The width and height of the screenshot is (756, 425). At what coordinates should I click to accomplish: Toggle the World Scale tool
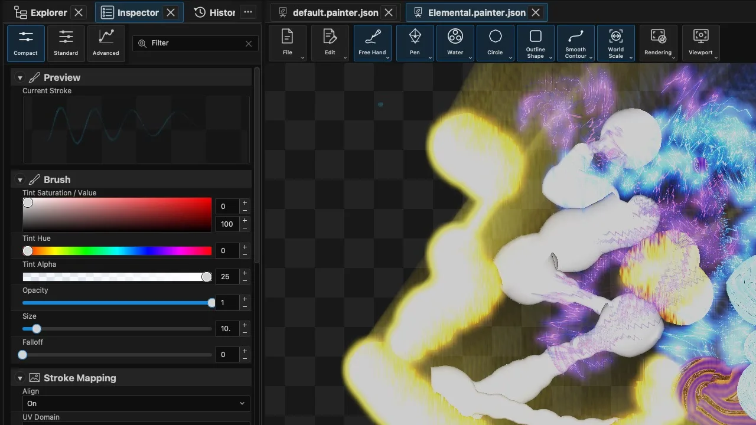tap(615, 43)
